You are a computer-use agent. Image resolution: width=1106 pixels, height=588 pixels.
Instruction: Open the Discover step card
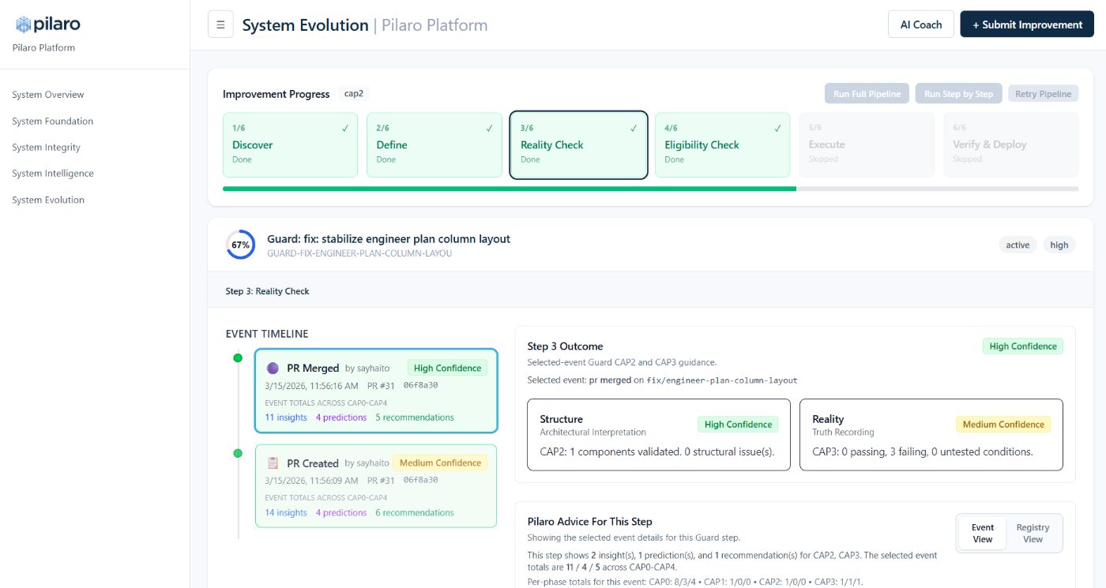click(290, 144)
